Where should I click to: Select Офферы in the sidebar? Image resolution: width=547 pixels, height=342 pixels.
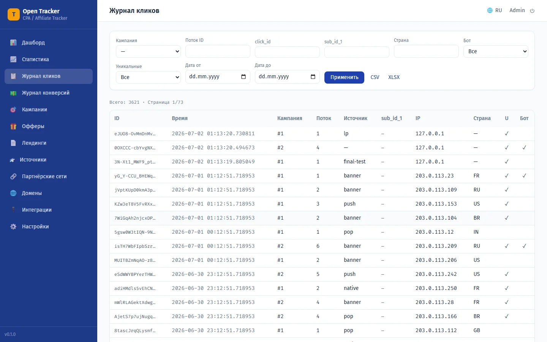pos(49,126)
